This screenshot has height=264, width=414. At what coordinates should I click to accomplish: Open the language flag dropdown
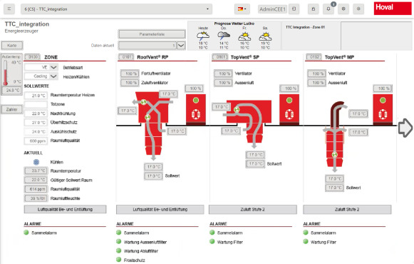[242, 9]
